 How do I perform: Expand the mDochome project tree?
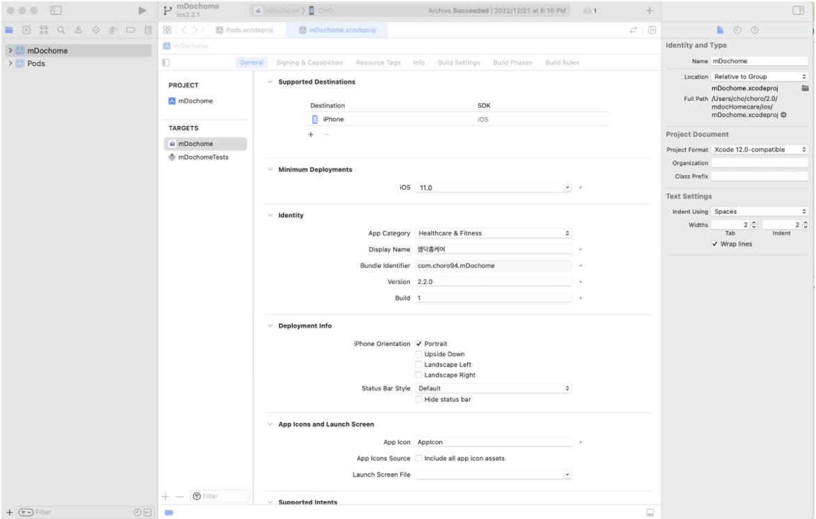10,51
